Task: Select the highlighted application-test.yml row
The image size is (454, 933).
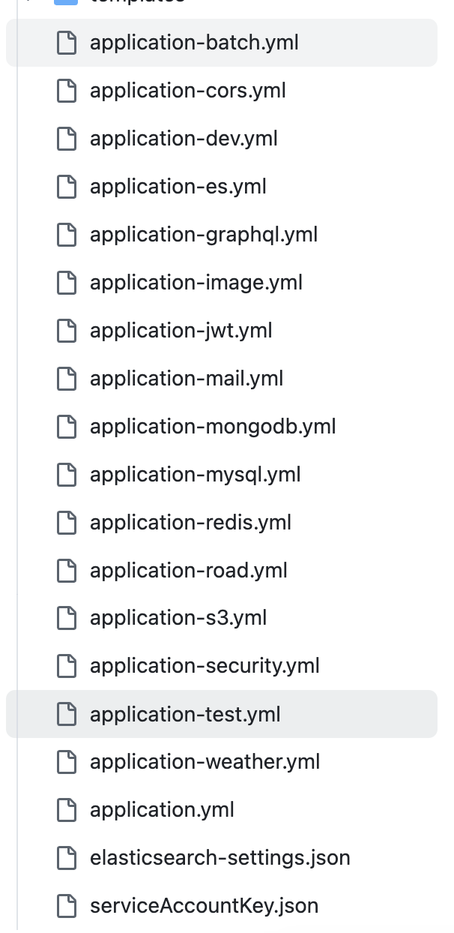Action: 222,714
